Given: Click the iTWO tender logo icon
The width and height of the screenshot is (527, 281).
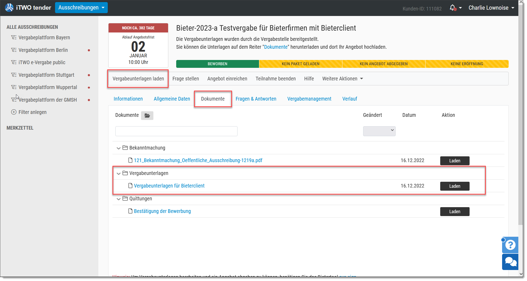Looking at the screenshot, I should pyautogui.click(x=9, y=8).
